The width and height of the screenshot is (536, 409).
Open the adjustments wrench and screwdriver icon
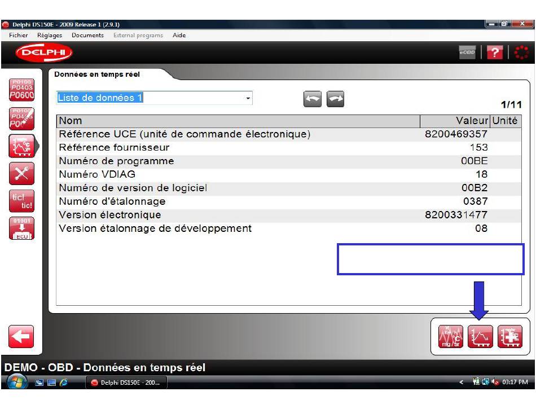point(21,174)
